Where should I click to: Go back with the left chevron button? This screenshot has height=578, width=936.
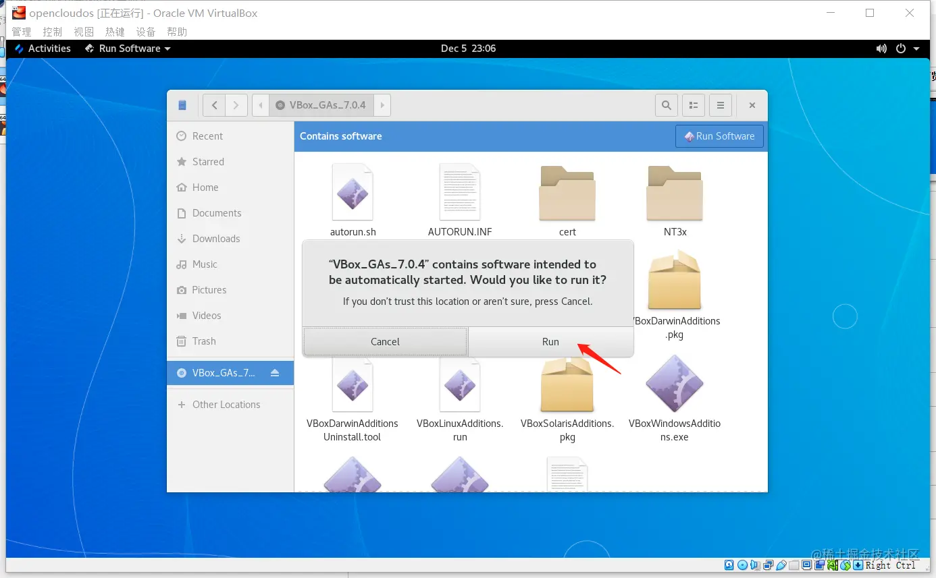[x=214, y=105]
